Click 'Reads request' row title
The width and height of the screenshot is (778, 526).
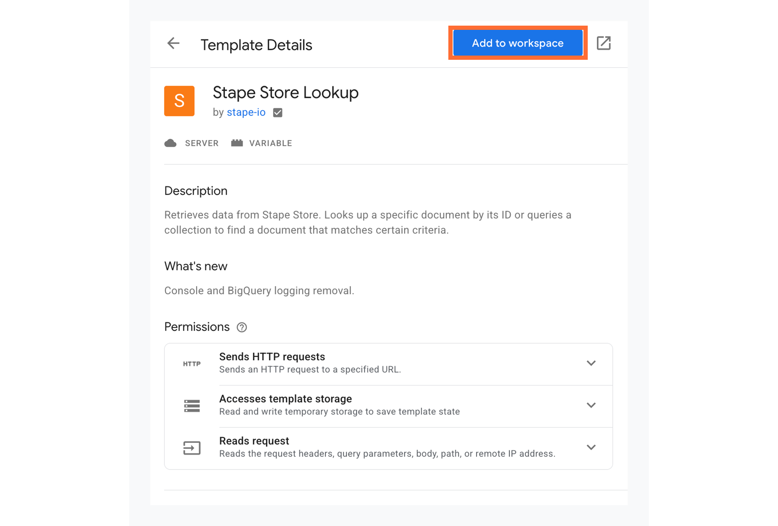tap(254, 441)
